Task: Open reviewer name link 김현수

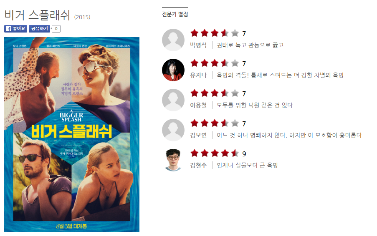Action: pyautogui.click(x=198, y=165)
